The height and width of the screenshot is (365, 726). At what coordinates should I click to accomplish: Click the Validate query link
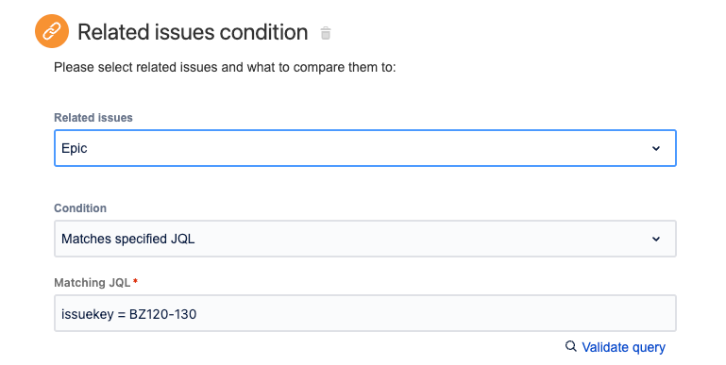pyautogui.click(x=623, y=347)
